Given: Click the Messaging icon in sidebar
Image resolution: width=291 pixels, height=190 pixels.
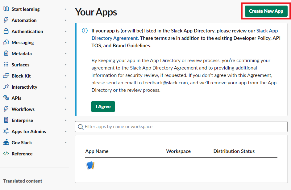Looking at the screenshot, I should [x=6, y=42].
